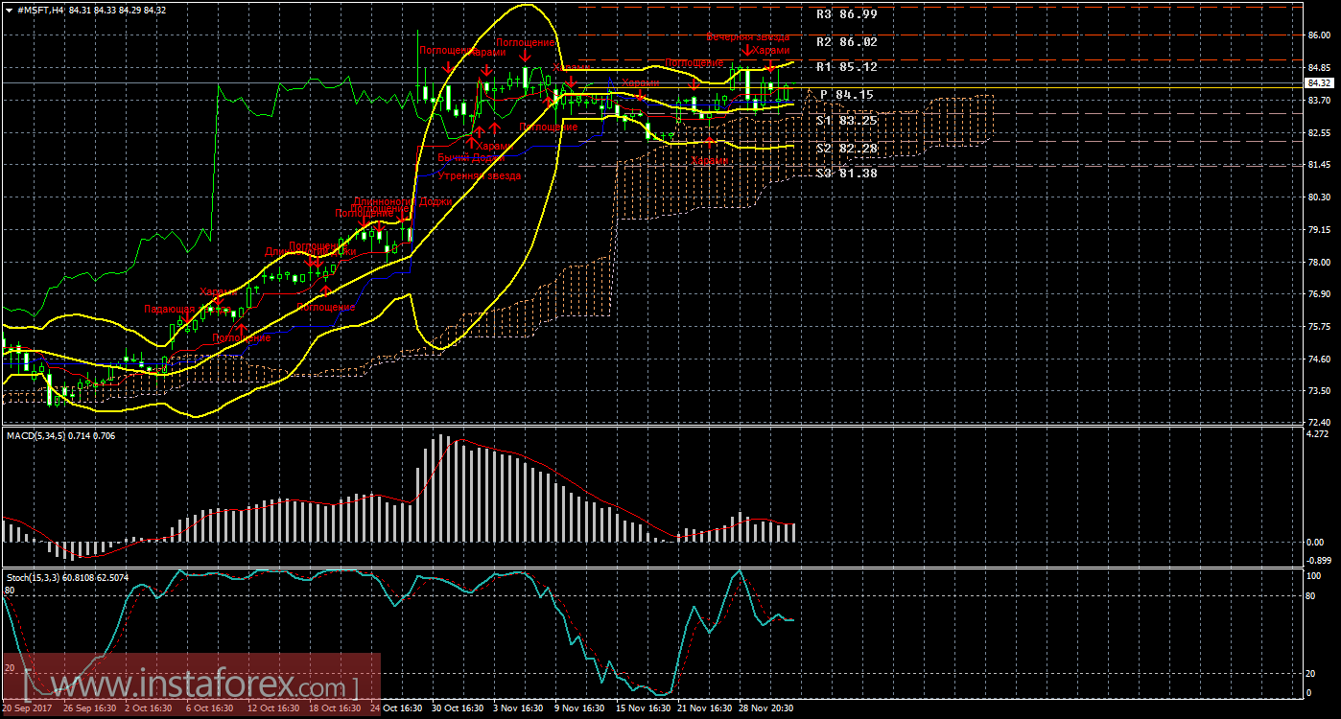1341x719 pixels.
Task: Click the R1 85.12 resistance label
Action: click(x=846, y=67)
